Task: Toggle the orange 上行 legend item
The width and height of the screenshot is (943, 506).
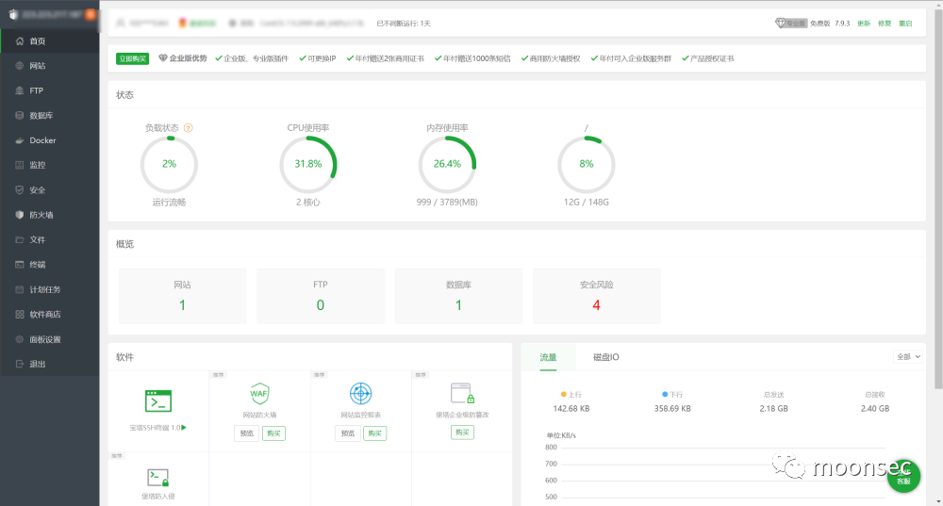Action: [571, 394]
